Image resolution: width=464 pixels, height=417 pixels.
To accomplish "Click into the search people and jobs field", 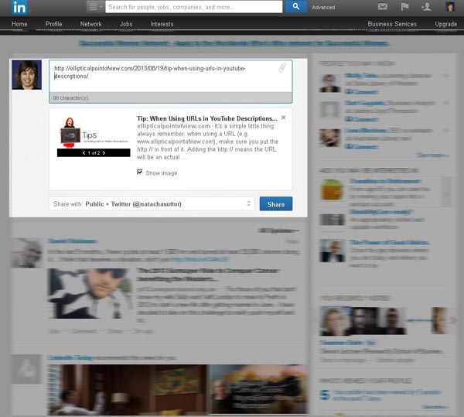I will (194, 7).
